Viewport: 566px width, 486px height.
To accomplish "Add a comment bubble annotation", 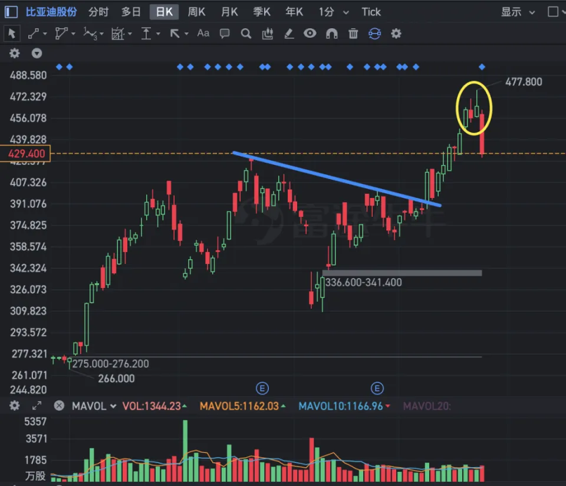I will coord(225,34).
